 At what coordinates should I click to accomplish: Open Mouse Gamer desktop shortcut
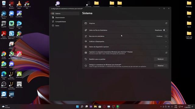point(12,75)
